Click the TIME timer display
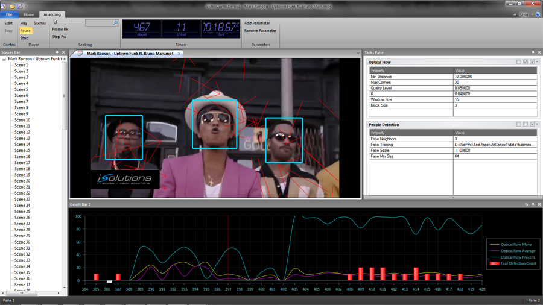This screenshot has height=305, width=543. (x=221, y=29)
